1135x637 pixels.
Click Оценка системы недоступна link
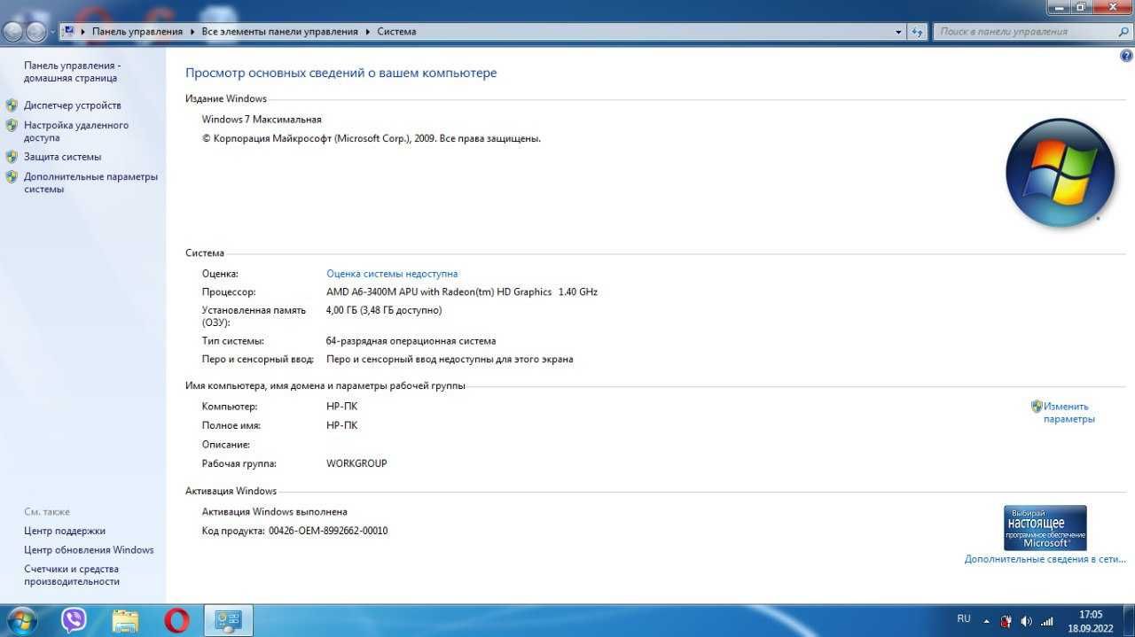(x=392, y=274)
